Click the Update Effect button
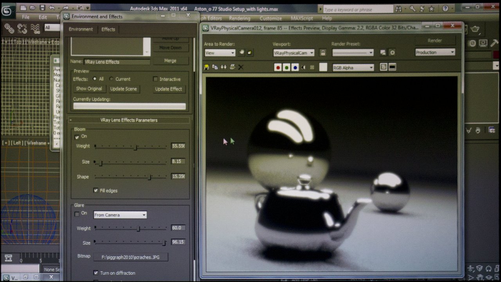The image size is (501, 282). pos(168,89)
